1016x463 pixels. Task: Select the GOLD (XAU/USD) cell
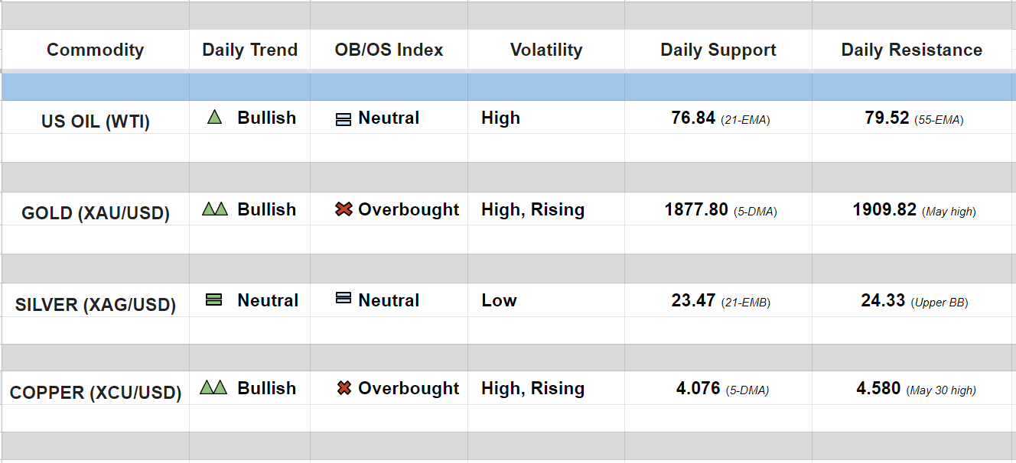[x=95, y=213]
